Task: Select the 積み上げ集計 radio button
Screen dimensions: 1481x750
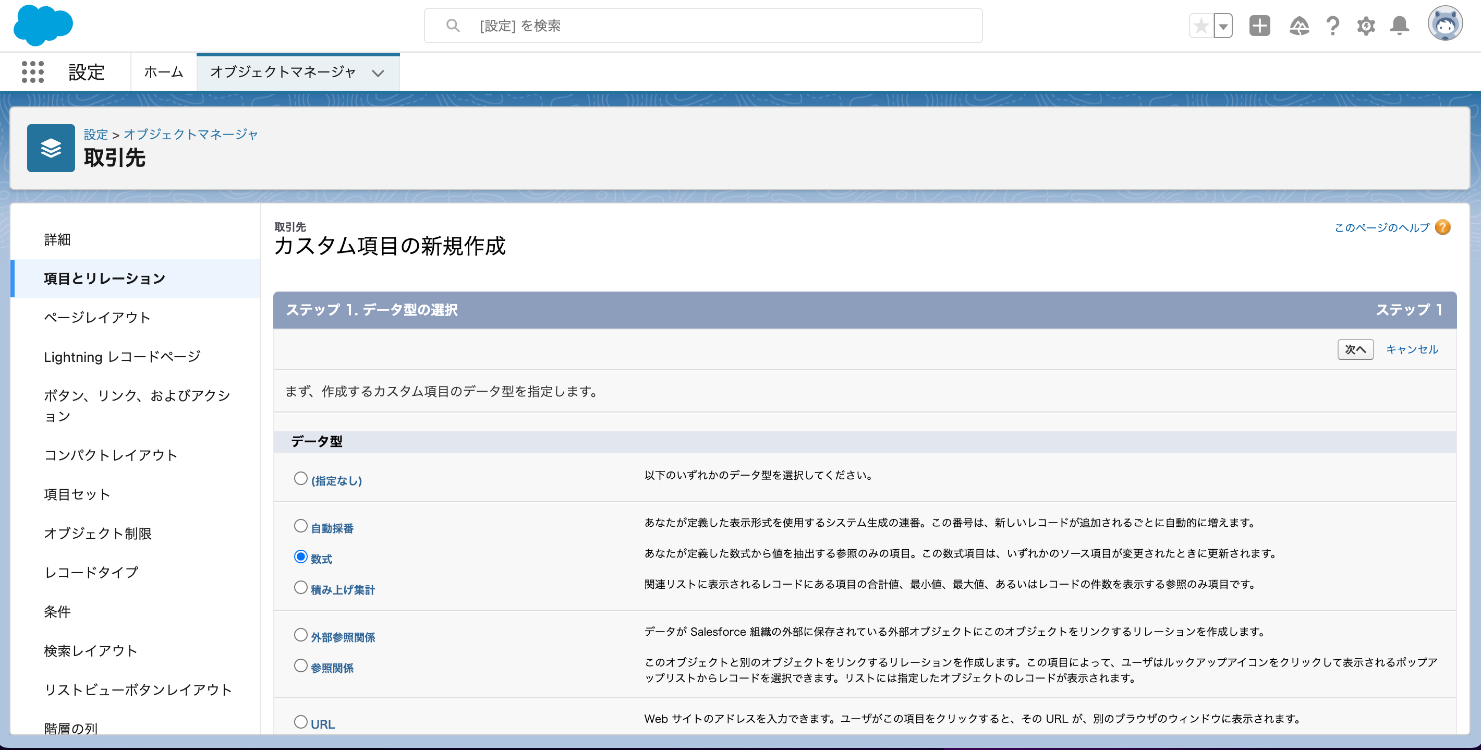Action: pyautogui.click(x=301, y=588)
